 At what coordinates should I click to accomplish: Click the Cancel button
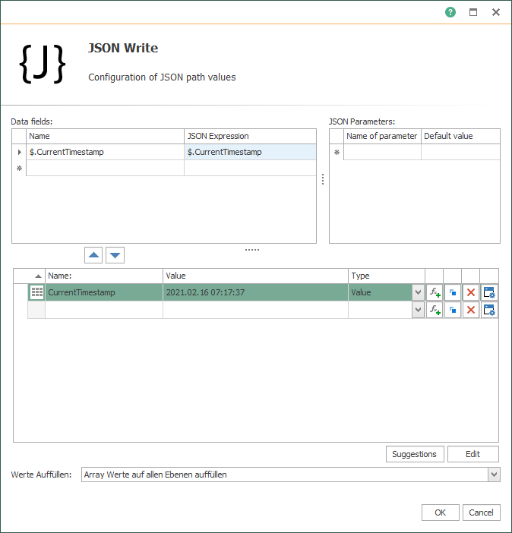click(481, 512)
